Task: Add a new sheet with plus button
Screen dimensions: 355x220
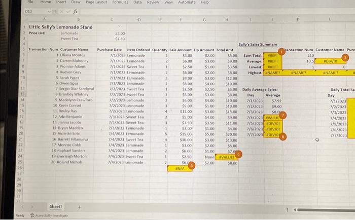Action: pyautogui.click(x=80, y=207)
